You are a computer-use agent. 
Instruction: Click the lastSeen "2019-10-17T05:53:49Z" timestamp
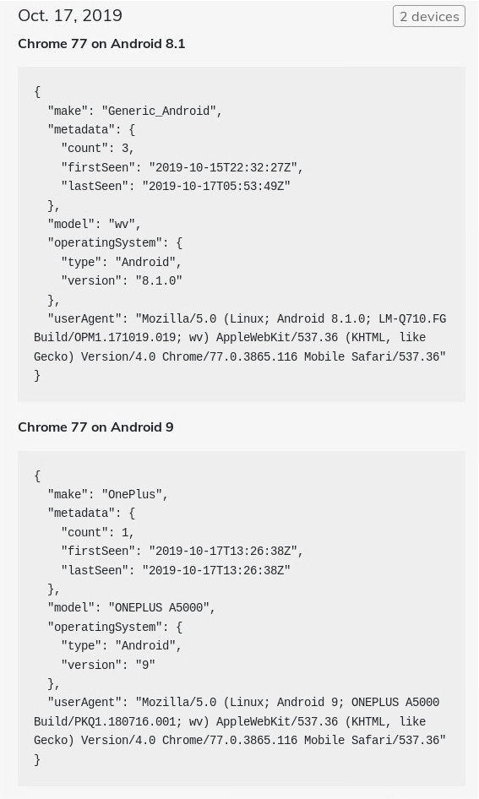[x=216, y=186]
